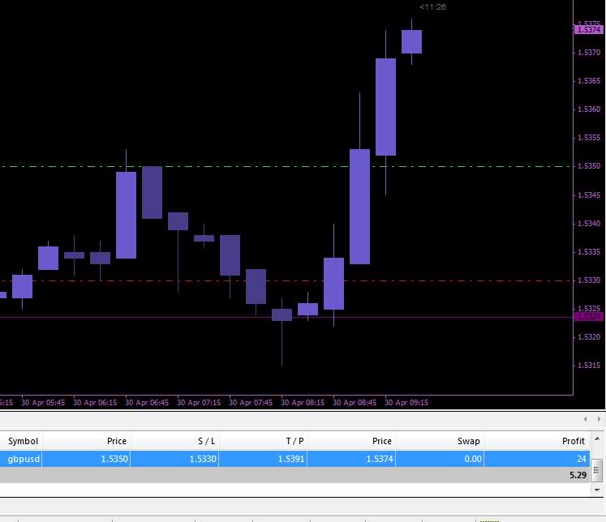Click the Profit column header
The image size is (606, 522).
click(x=537, y=441)
